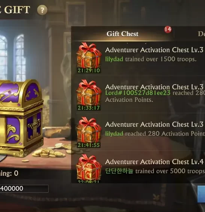Click gift box icon with timer 21:29:10
Screen dimensions: 205x212
coord(89,58)
